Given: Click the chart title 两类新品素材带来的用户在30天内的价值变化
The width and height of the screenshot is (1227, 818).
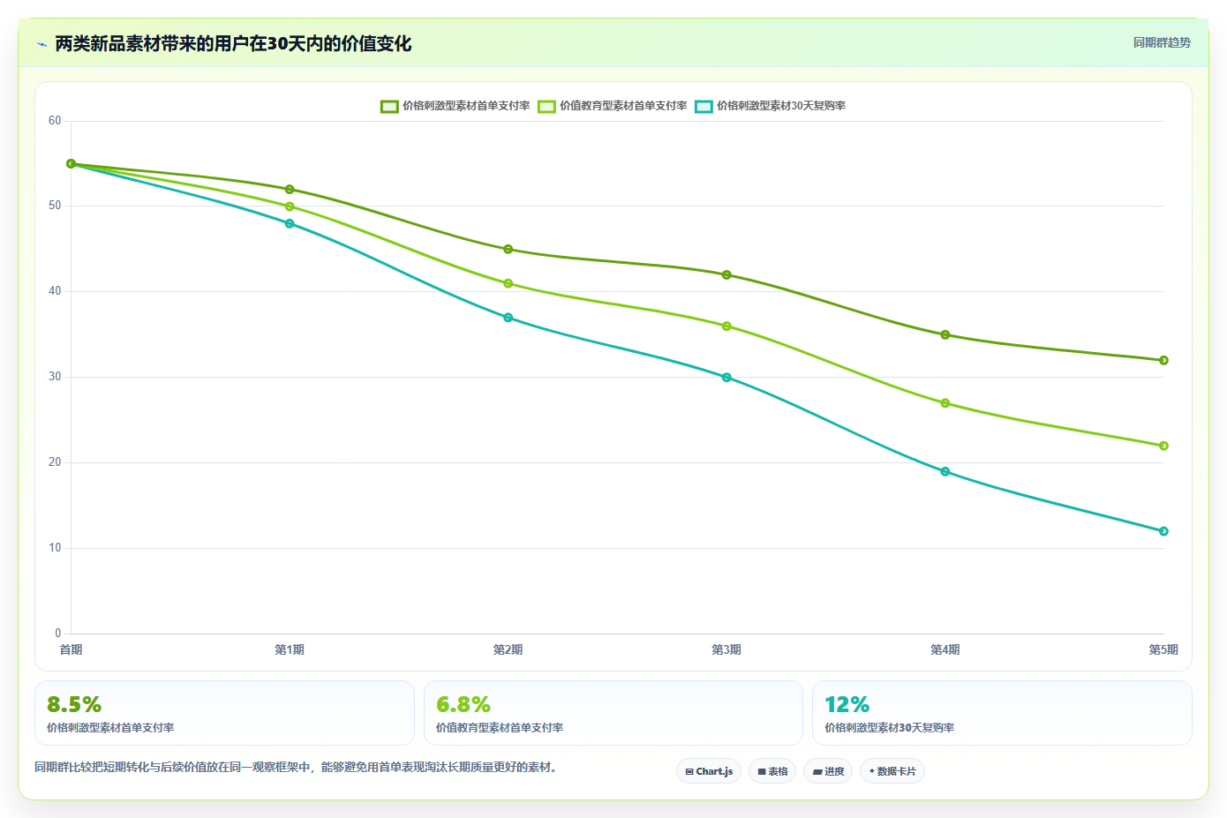Looking at the screenshot, I should pyautogui.click(x=233, y=44).
